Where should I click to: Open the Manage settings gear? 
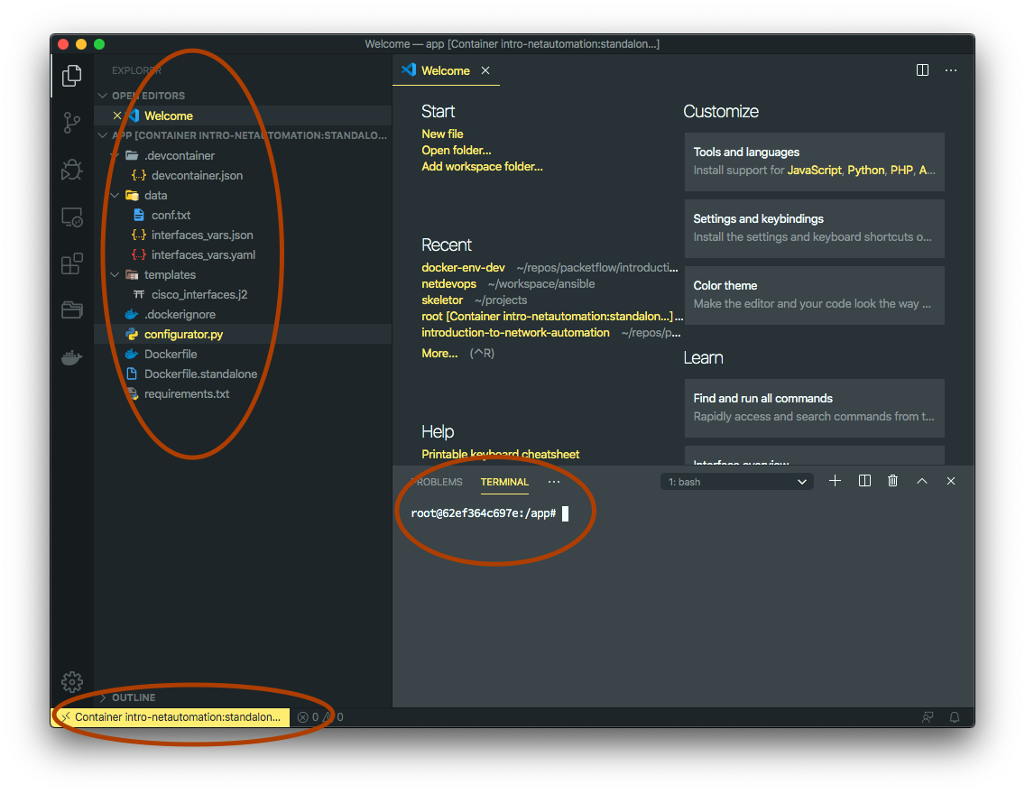[72, 681]
